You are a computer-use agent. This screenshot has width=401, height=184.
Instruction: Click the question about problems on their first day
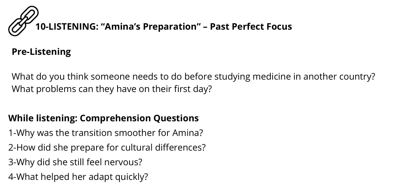(112, 89)
